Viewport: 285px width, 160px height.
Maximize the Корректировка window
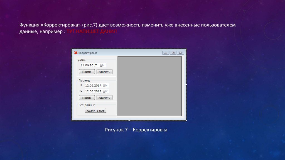(x=173, y=53)
